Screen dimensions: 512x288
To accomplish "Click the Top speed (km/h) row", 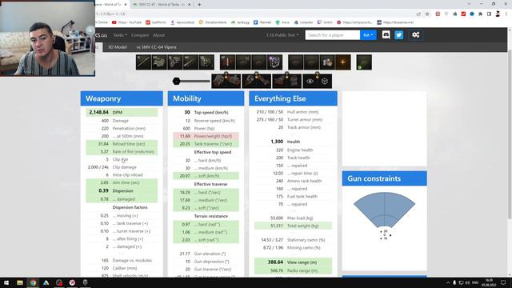I will pyautogui.click(x=206, y=112).
